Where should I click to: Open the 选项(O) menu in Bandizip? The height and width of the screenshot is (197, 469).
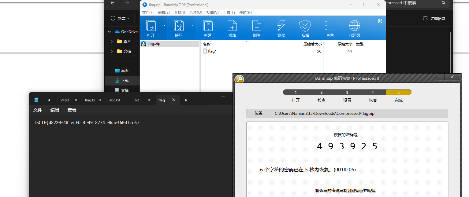196,13
